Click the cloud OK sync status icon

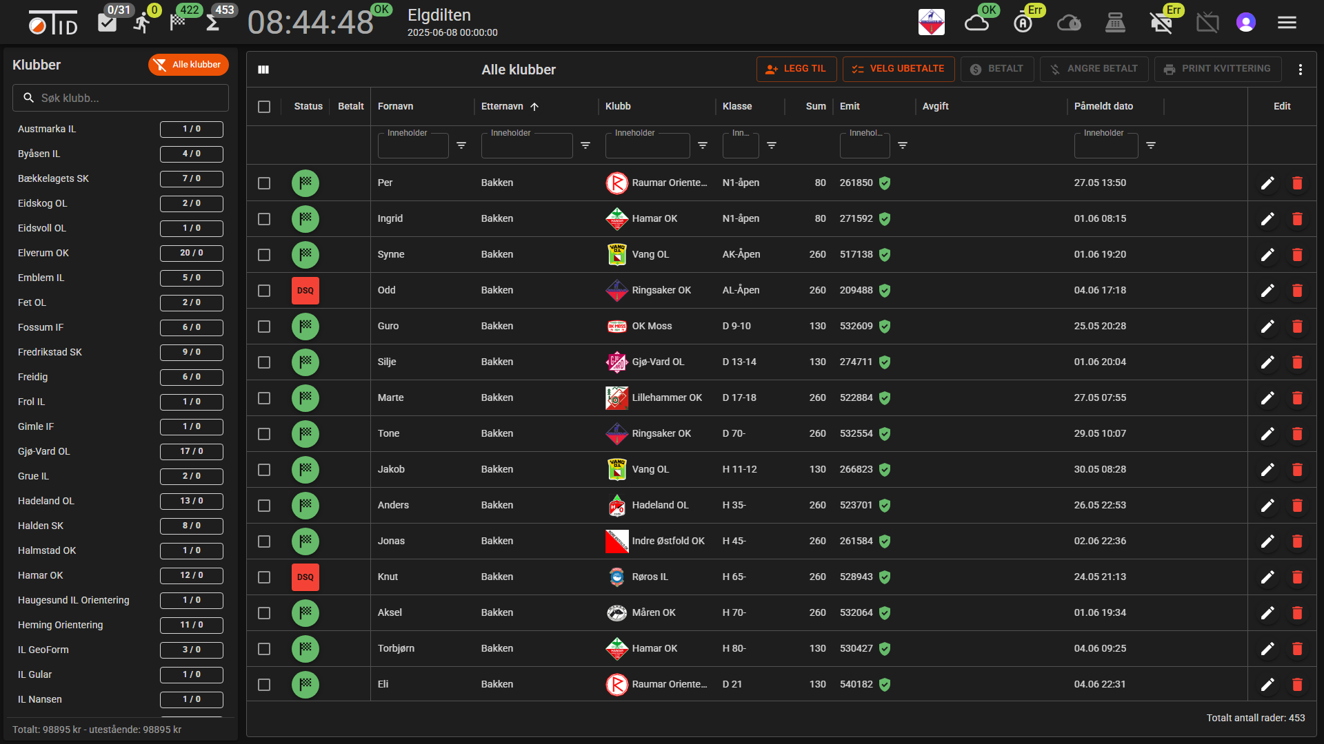click(976, 23)
